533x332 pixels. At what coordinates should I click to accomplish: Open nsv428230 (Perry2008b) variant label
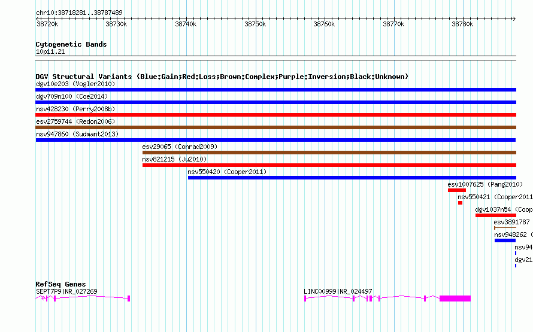click(75, 109)
